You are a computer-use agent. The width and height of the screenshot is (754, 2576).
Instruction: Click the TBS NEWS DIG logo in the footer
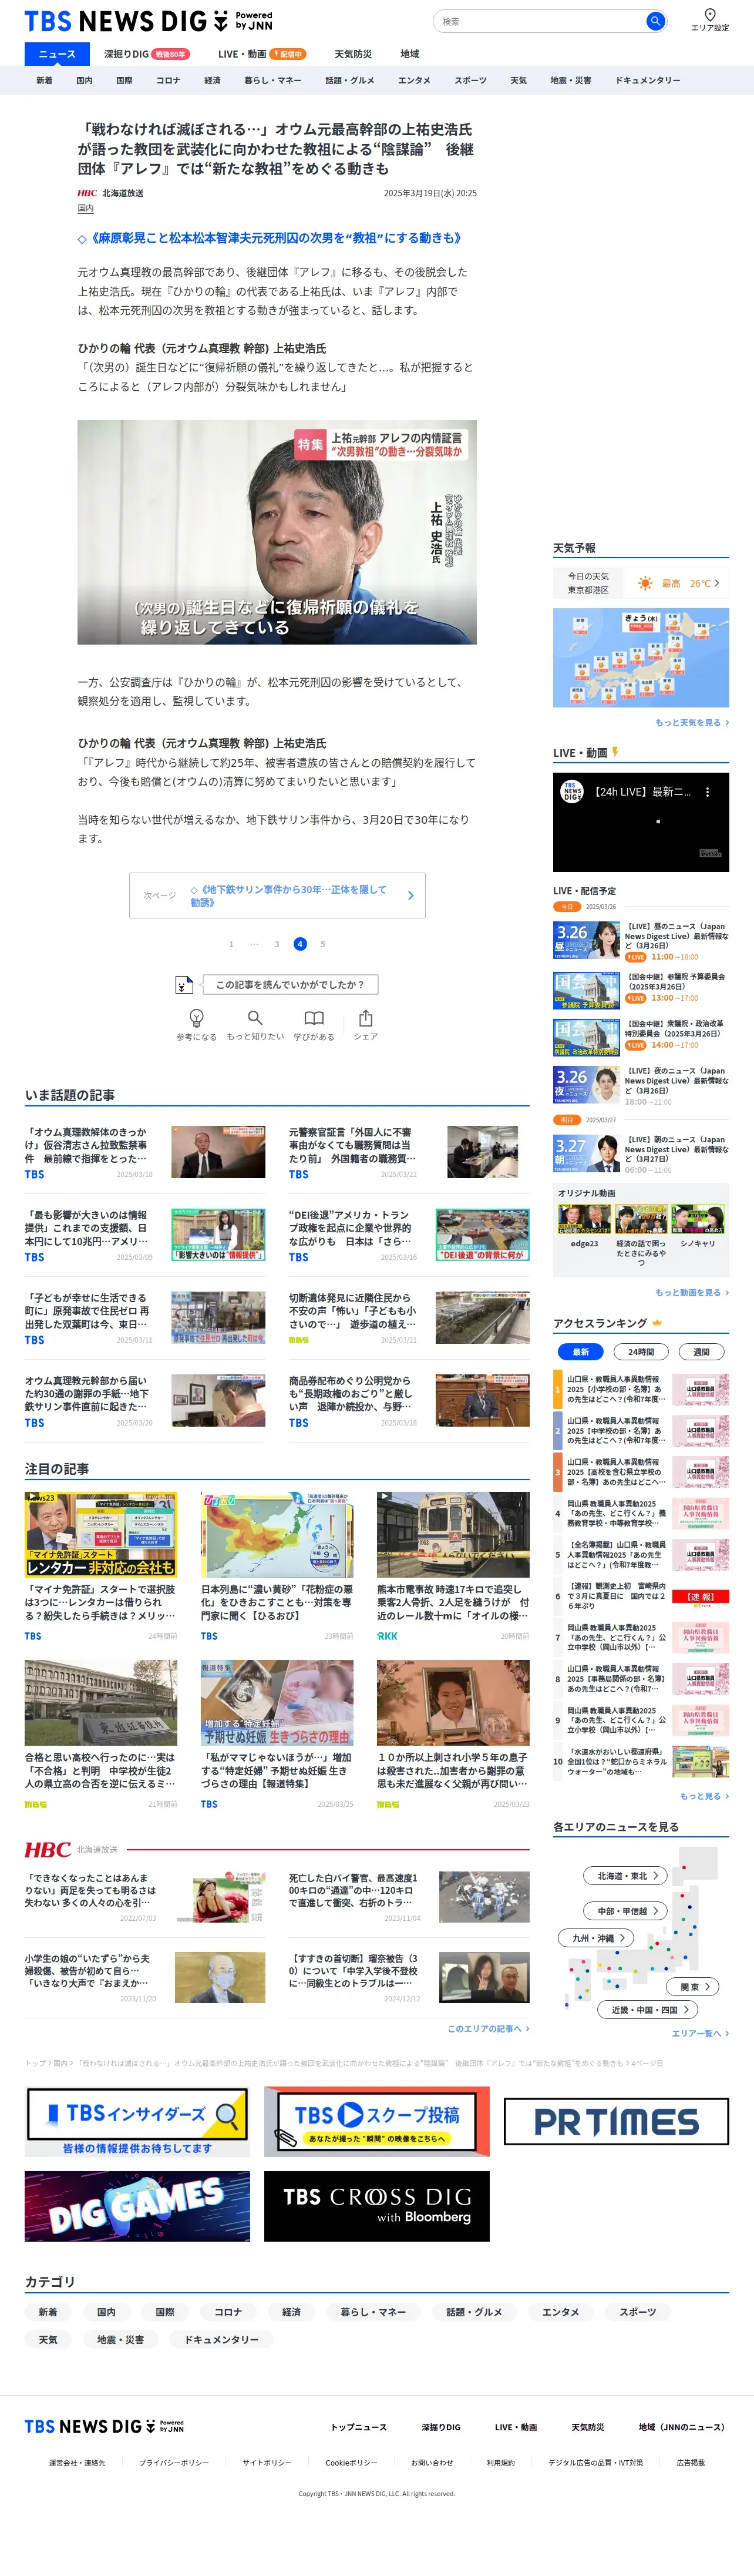[x=104, y=2426]
